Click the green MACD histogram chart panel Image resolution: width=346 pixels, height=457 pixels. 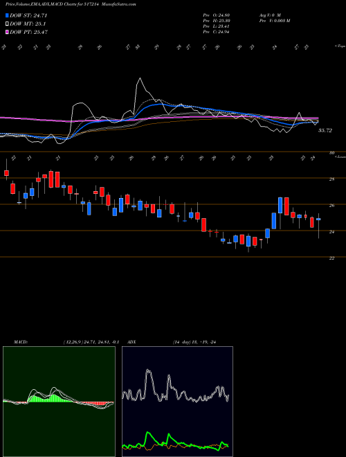click(x=59, y=402)
